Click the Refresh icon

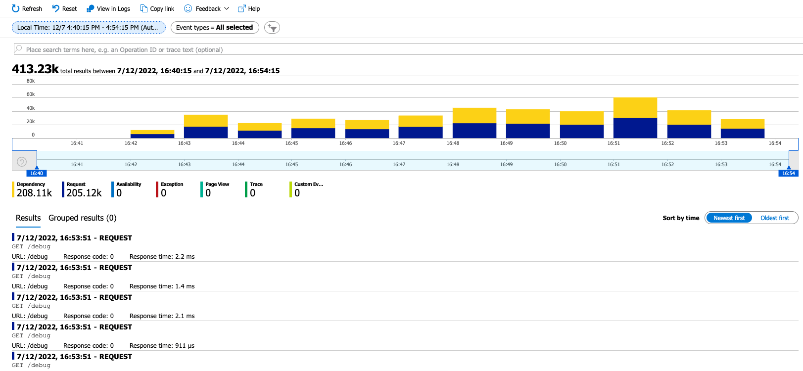[16, 8]
